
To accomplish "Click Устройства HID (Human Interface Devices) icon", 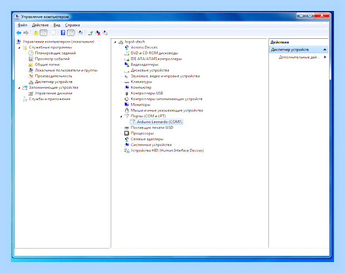I will point(127,150).
